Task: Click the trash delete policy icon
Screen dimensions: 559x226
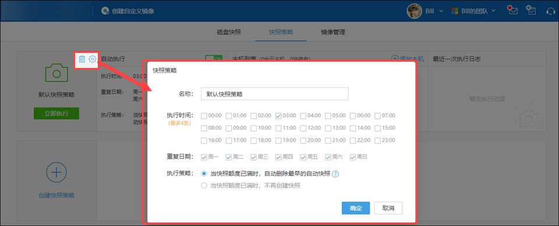Action: 82,59
